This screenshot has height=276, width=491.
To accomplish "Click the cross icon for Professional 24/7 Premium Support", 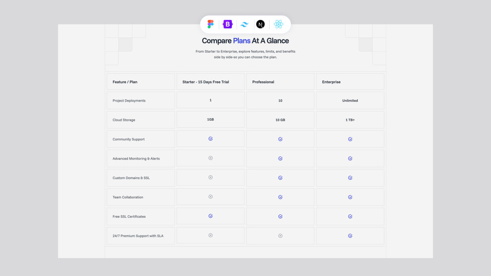I will tap(280, 235).
